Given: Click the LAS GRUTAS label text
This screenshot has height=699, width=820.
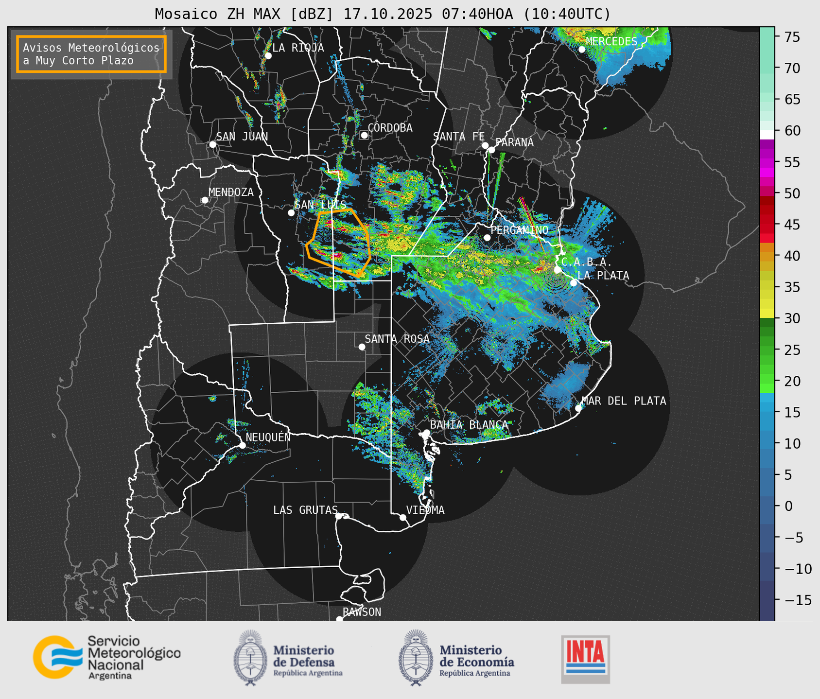Looking at the screenshot, I should click(305, 510).
